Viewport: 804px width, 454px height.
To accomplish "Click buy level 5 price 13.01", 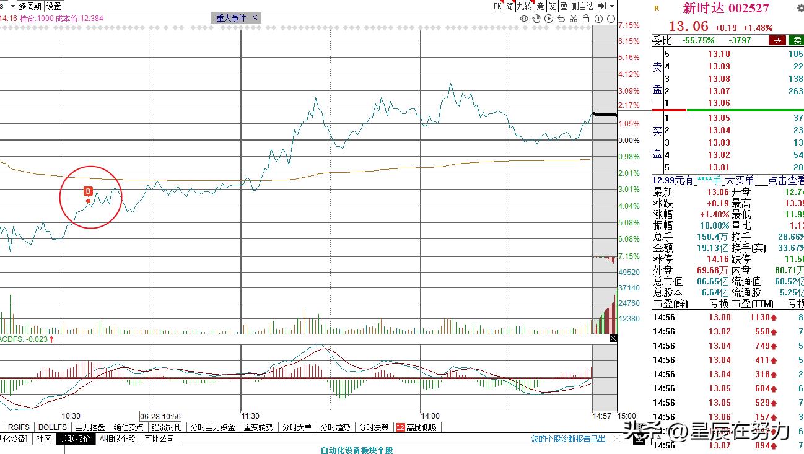I will click(719, 167).
